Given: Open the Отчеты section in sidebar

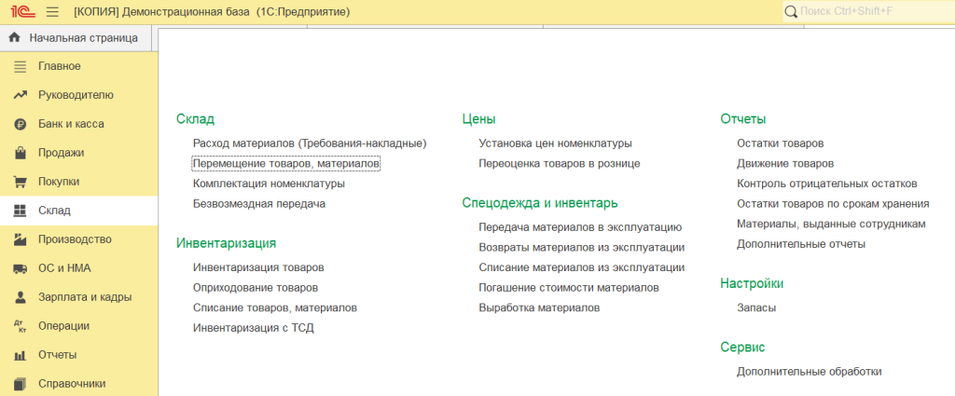Looking at the screenshot, I should coord(78,355).
